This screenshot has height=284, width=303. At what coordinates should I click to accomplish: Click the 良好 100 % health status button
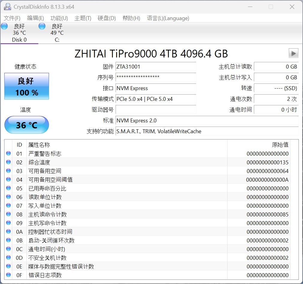click(x=27, y=86)
